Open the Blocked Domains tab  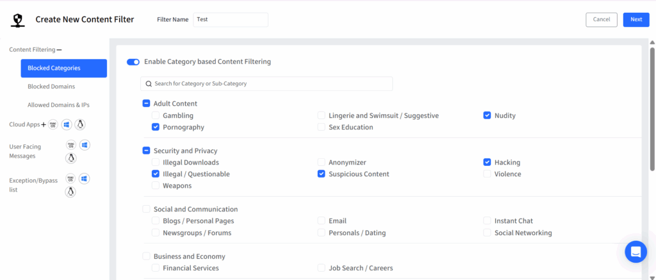coord(51,86)
